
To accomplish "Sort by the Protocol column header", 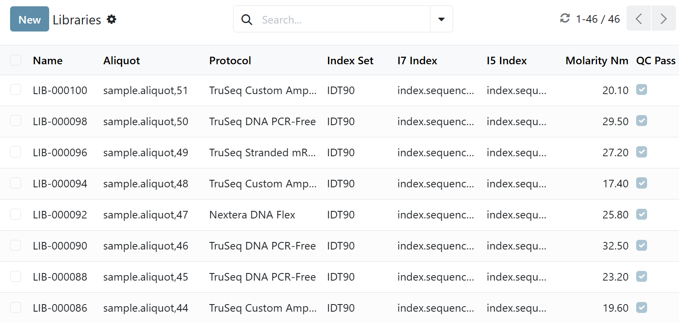I will point(230,60).
